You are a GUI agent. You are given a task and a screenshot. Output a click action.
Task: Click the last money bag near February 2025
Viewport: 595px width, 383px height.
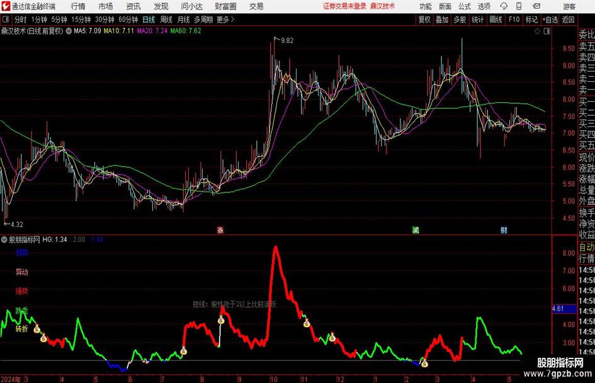[424, 364]
